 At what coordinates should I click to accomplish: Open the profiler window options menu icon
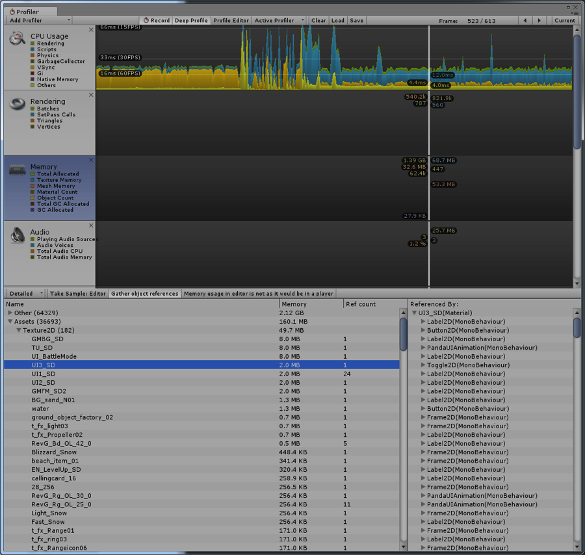point(575,13)
